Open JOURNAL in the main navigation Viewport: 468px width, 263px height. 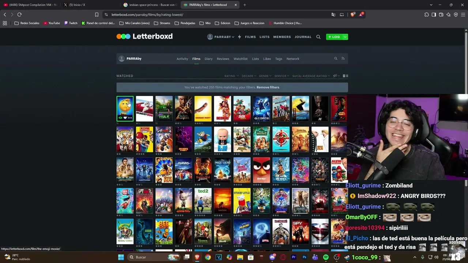(x=303, y=37)
